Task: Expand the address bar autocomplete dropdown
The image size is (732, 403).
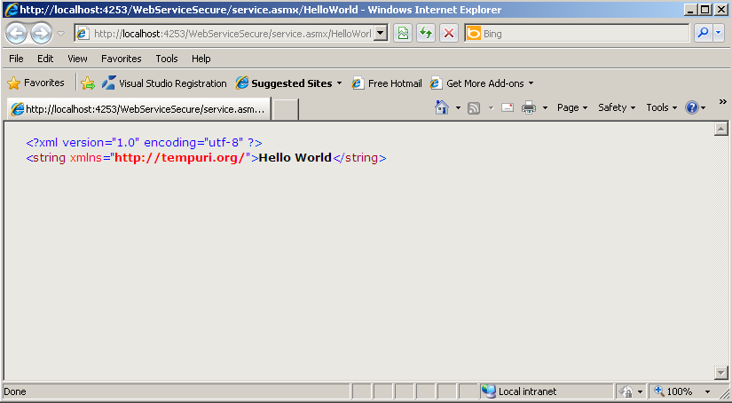Action: tap(381, 33)
